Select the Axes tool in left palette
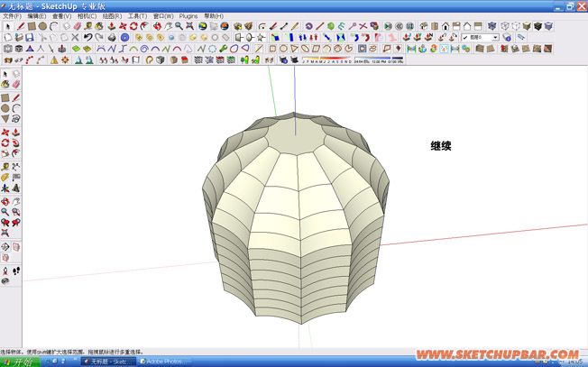Image resolution: width=588 pixels, height=367 pixels. pos(5,188)
